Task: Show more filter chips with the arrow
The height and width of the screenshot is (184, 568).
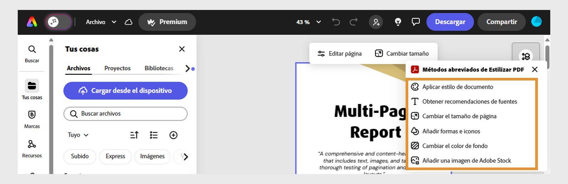Action: (x=186, y=156)
